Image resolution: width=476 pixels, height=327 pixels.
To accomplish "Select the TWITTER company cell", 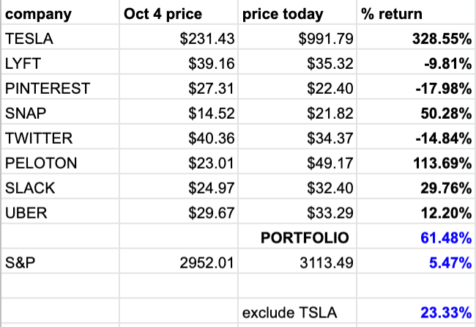I will 60,137.
